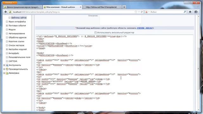The image size is (203, 114).
Task: Open "Обработка адресов" sidebar item
Action: [x=17, y=37]
